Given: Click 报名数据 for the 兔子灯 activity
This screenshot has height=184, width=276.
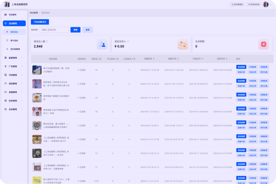Looking at the screenshot, I should click(241, 136).
